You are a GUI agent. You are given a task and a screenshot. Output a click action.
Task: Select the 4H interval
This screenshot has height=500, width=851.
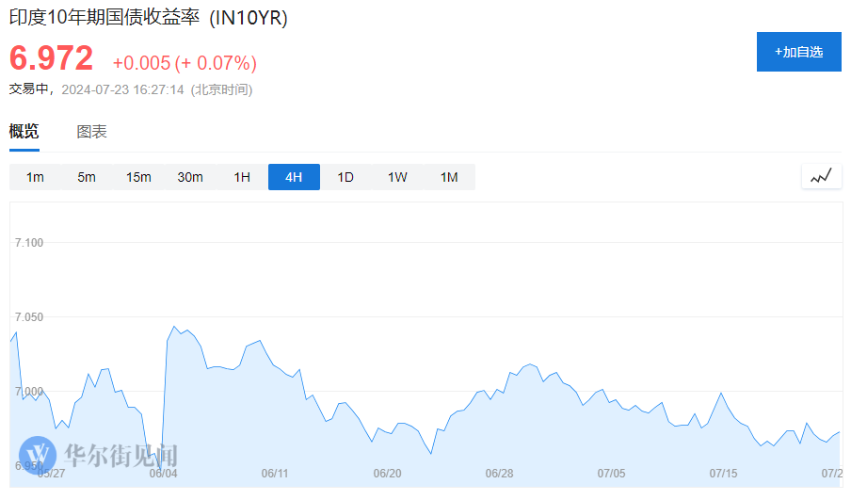[294, 177]
